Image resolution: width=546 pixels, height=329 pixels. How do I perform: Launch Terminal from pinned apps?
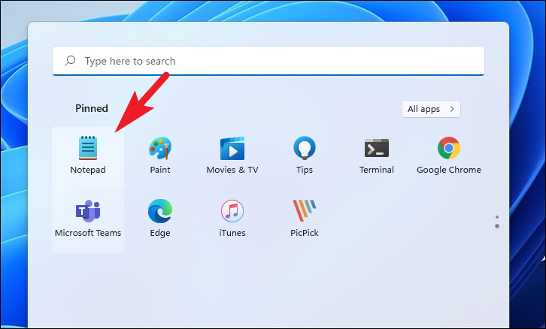pos(377,155)
